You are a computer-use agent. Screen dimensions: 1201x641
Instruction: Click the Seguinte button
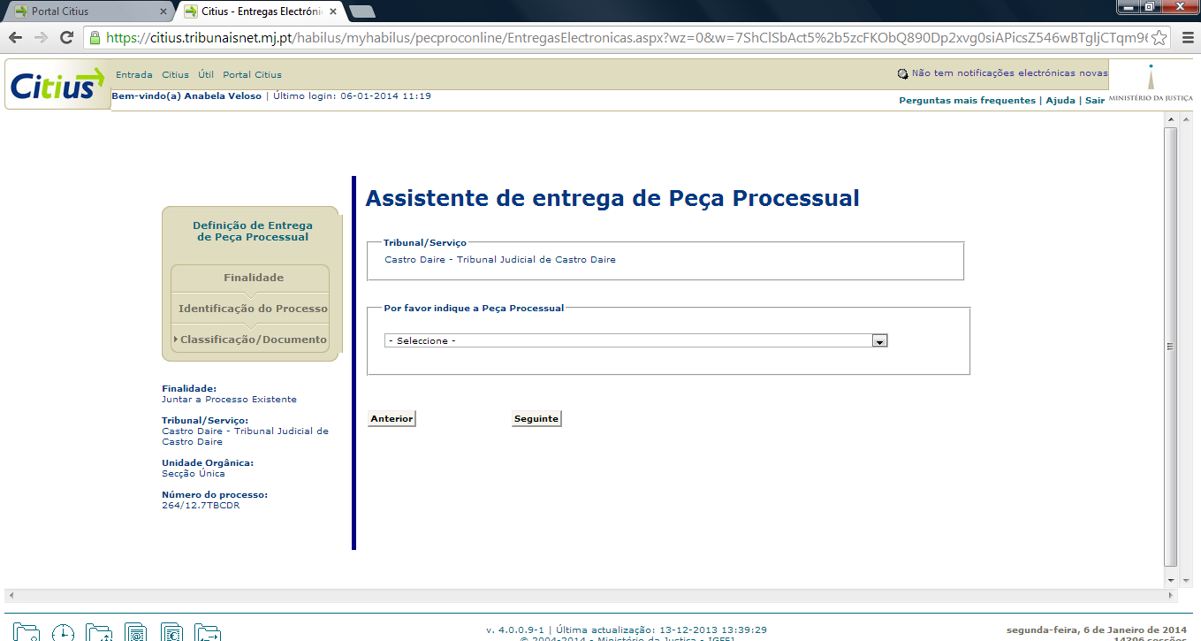536,418
